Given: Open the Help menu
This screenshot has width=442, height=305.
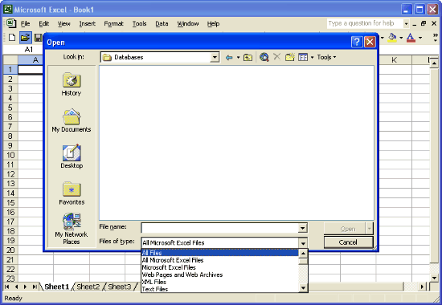Looking at the screenshot, I should (x=213, y=23).
